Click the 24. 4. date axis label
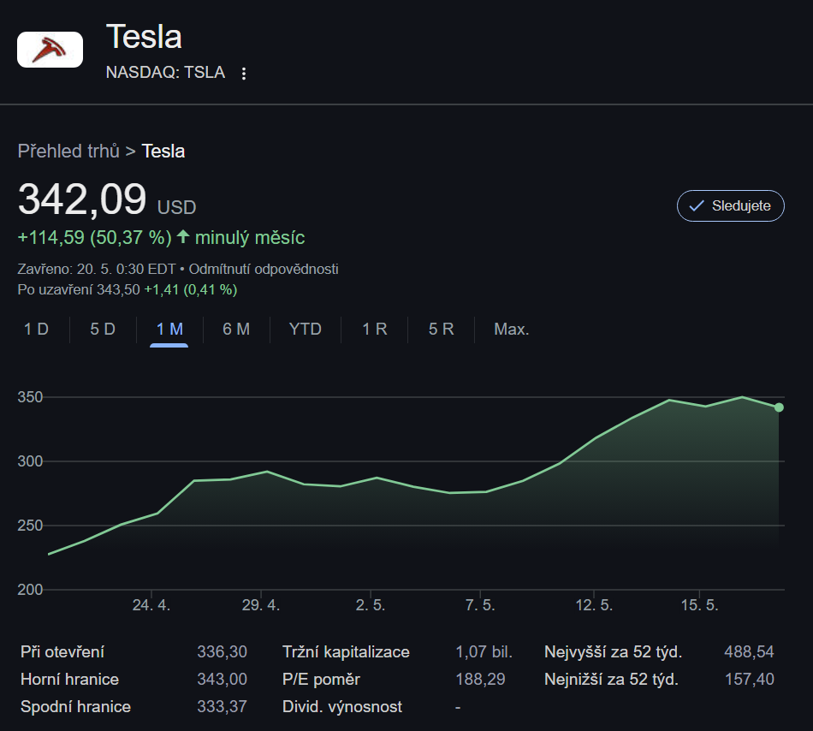Screen dimensions: 813x731 click(151, 605)
